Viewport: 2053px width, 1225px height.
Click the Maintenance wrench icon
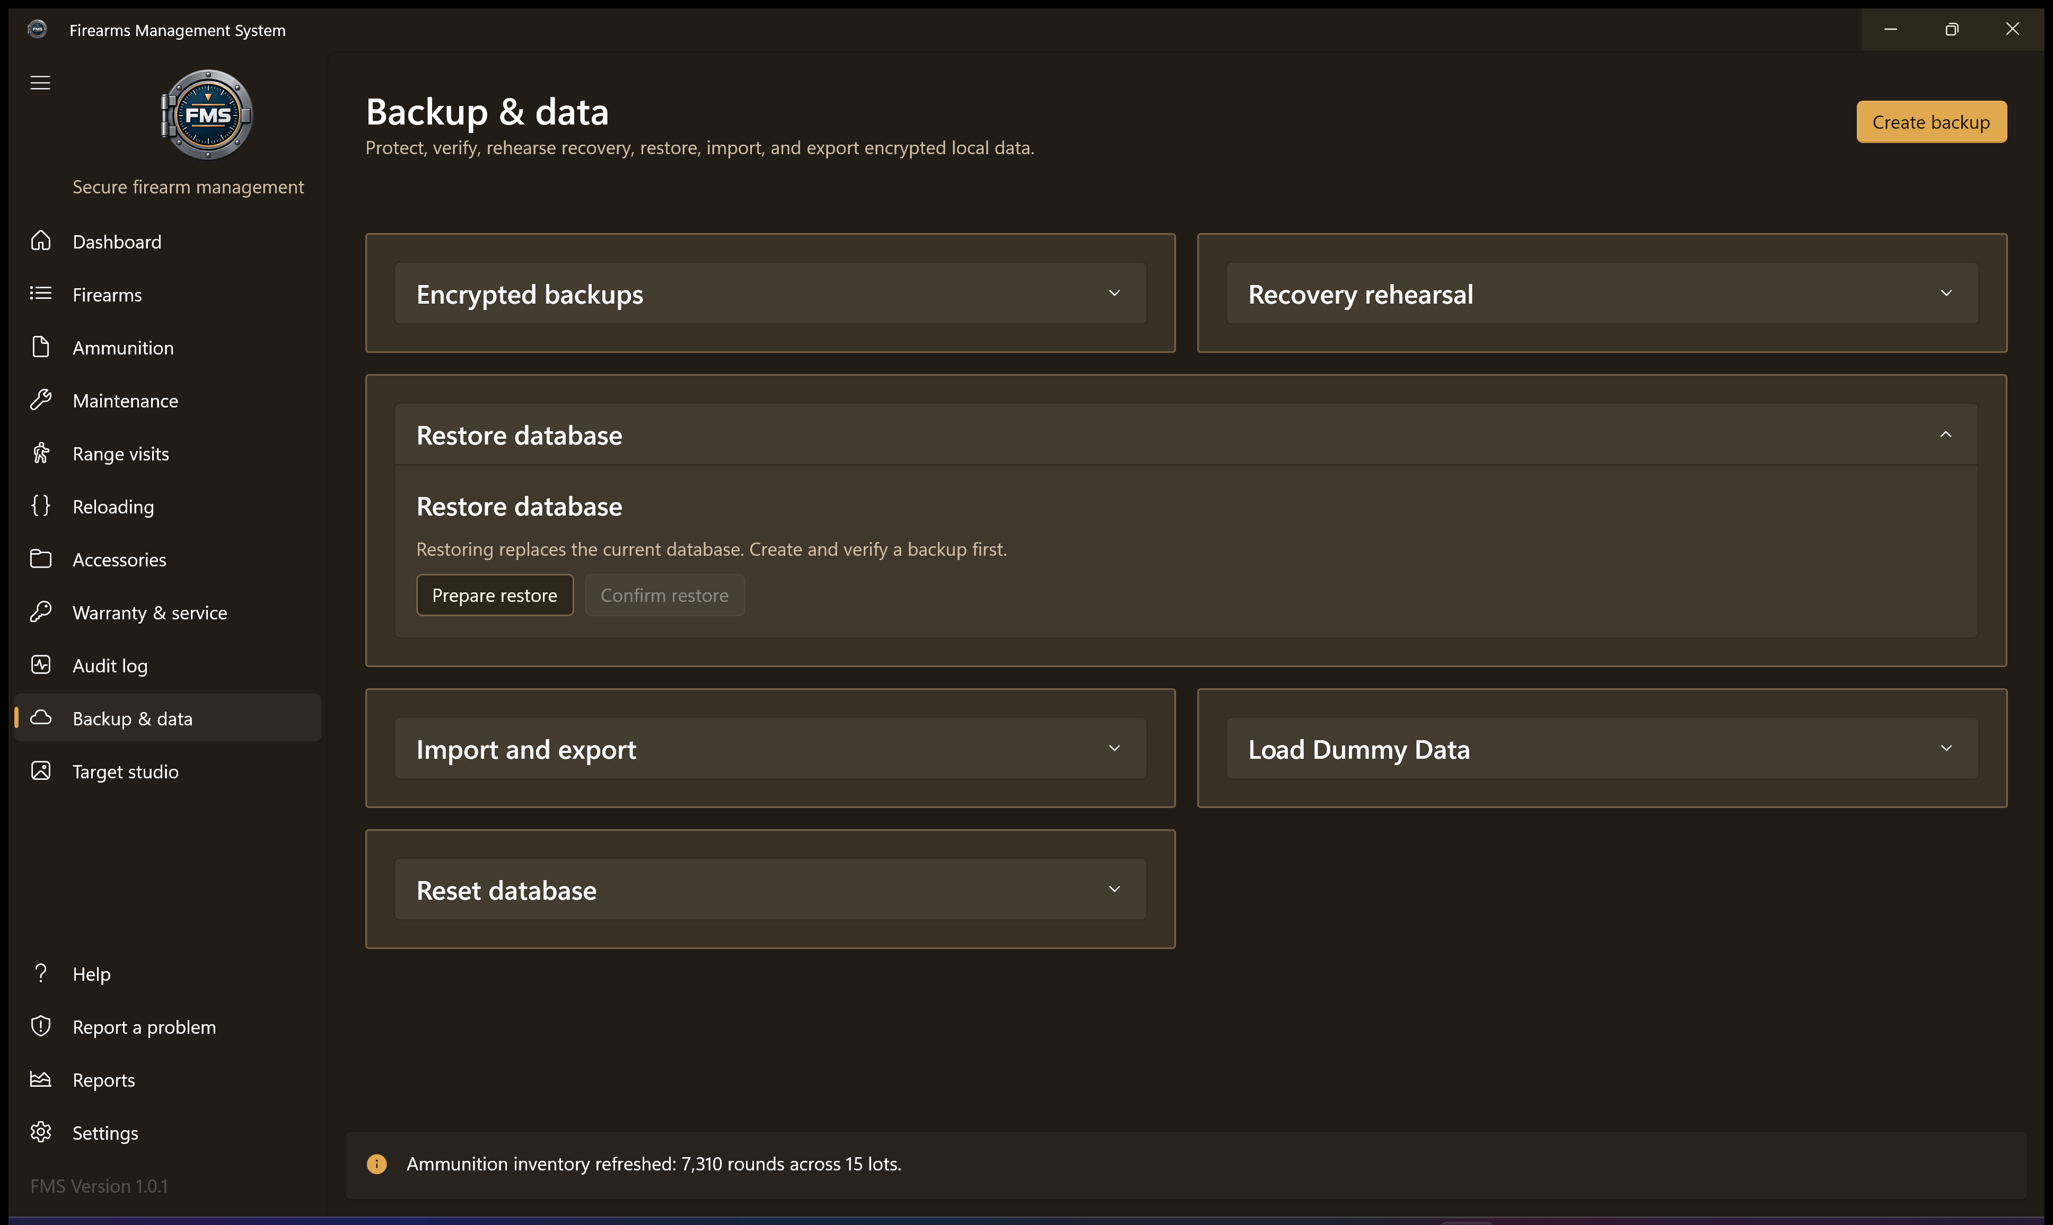click(40, 401)
